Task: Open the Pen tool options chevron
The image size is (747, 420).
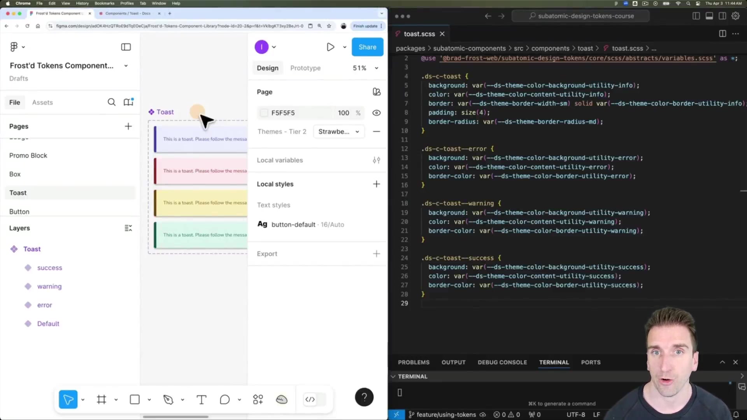Action: coord(182,399)
